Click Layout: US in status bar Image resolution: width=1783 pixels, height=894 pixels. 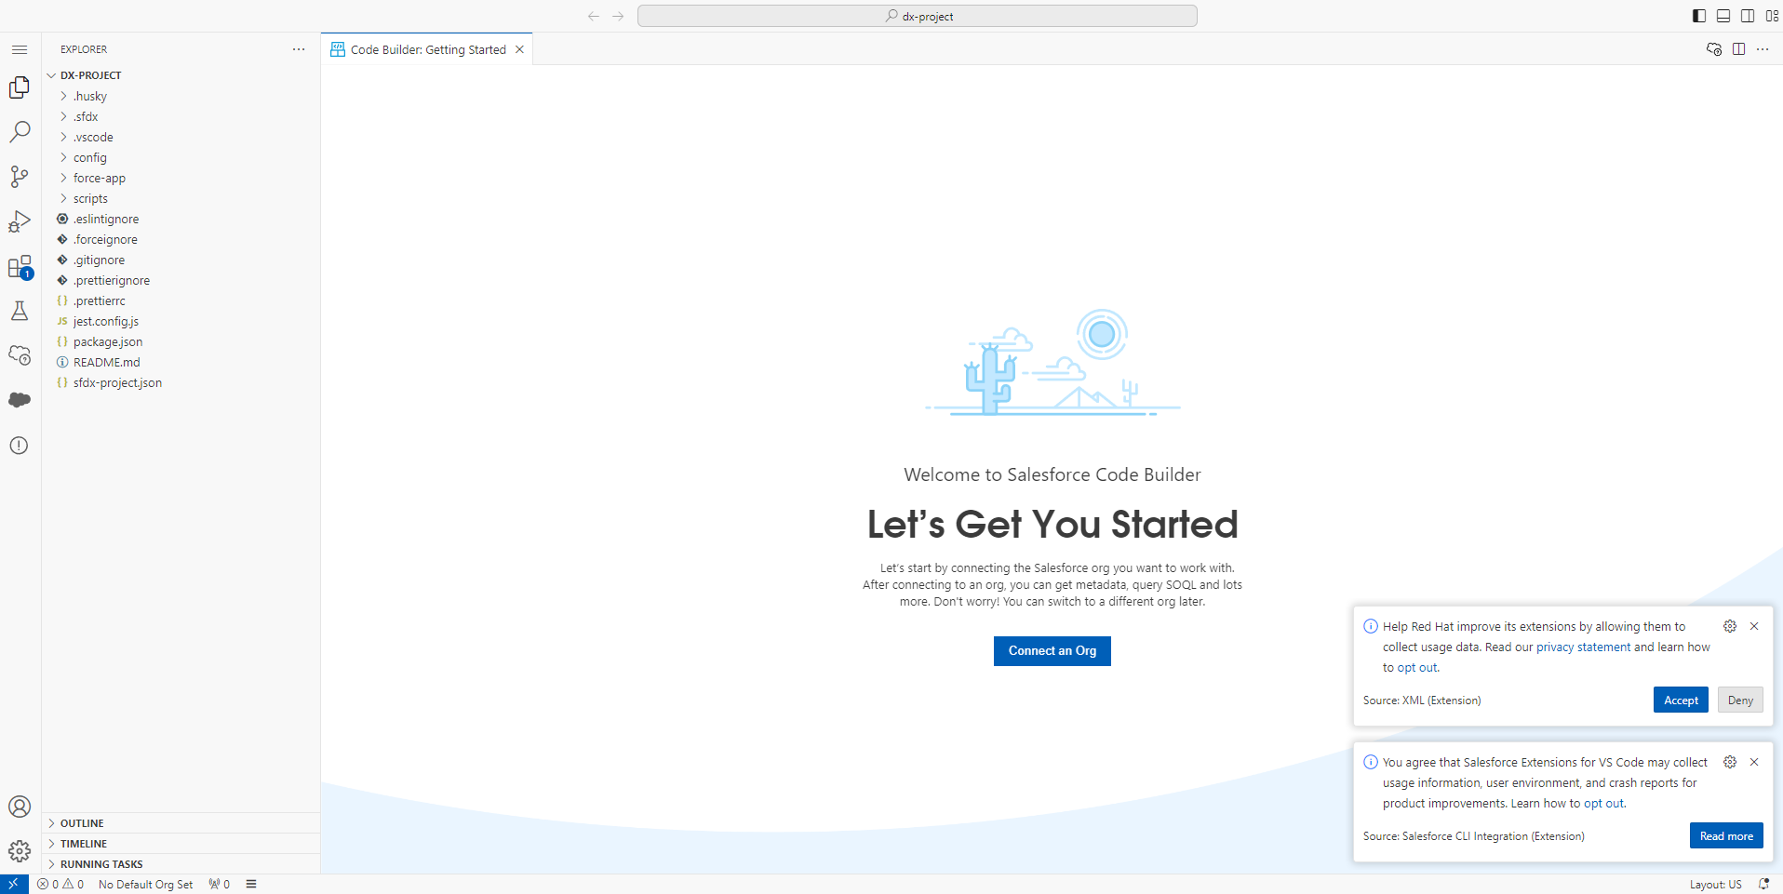tap(1715, 885)
